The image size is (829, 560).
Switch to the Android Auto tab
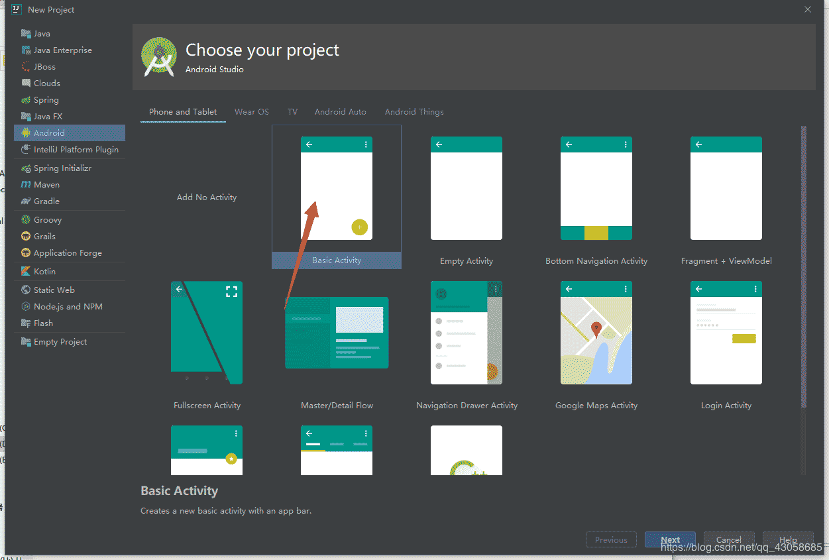click(340, 111)
